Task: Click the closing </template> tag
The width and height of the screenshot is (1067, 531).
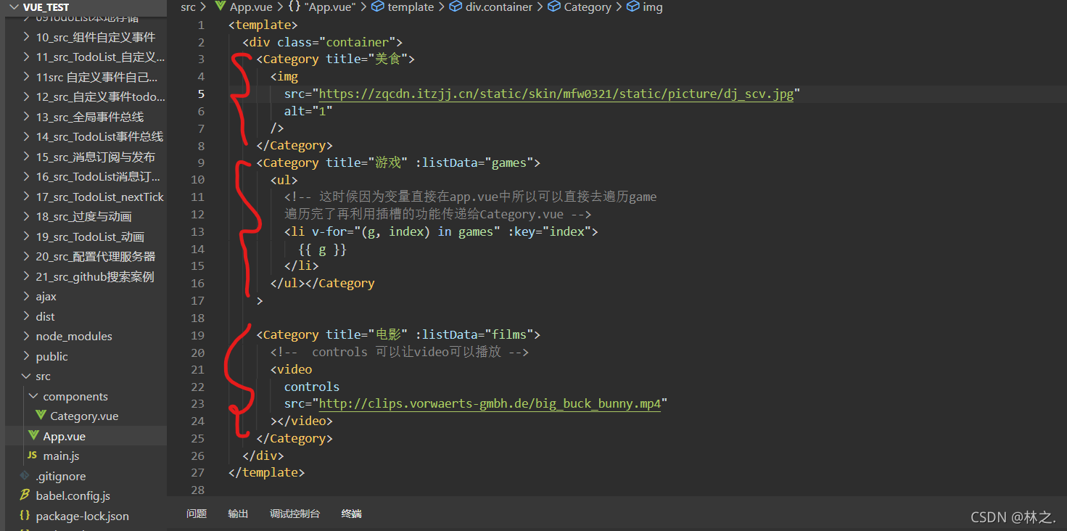Action: click(266, 472)
